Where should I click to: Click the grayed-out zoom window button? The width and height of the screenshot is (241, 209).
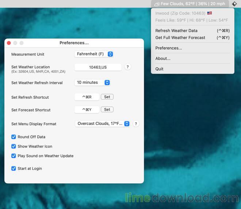[22, 43]
